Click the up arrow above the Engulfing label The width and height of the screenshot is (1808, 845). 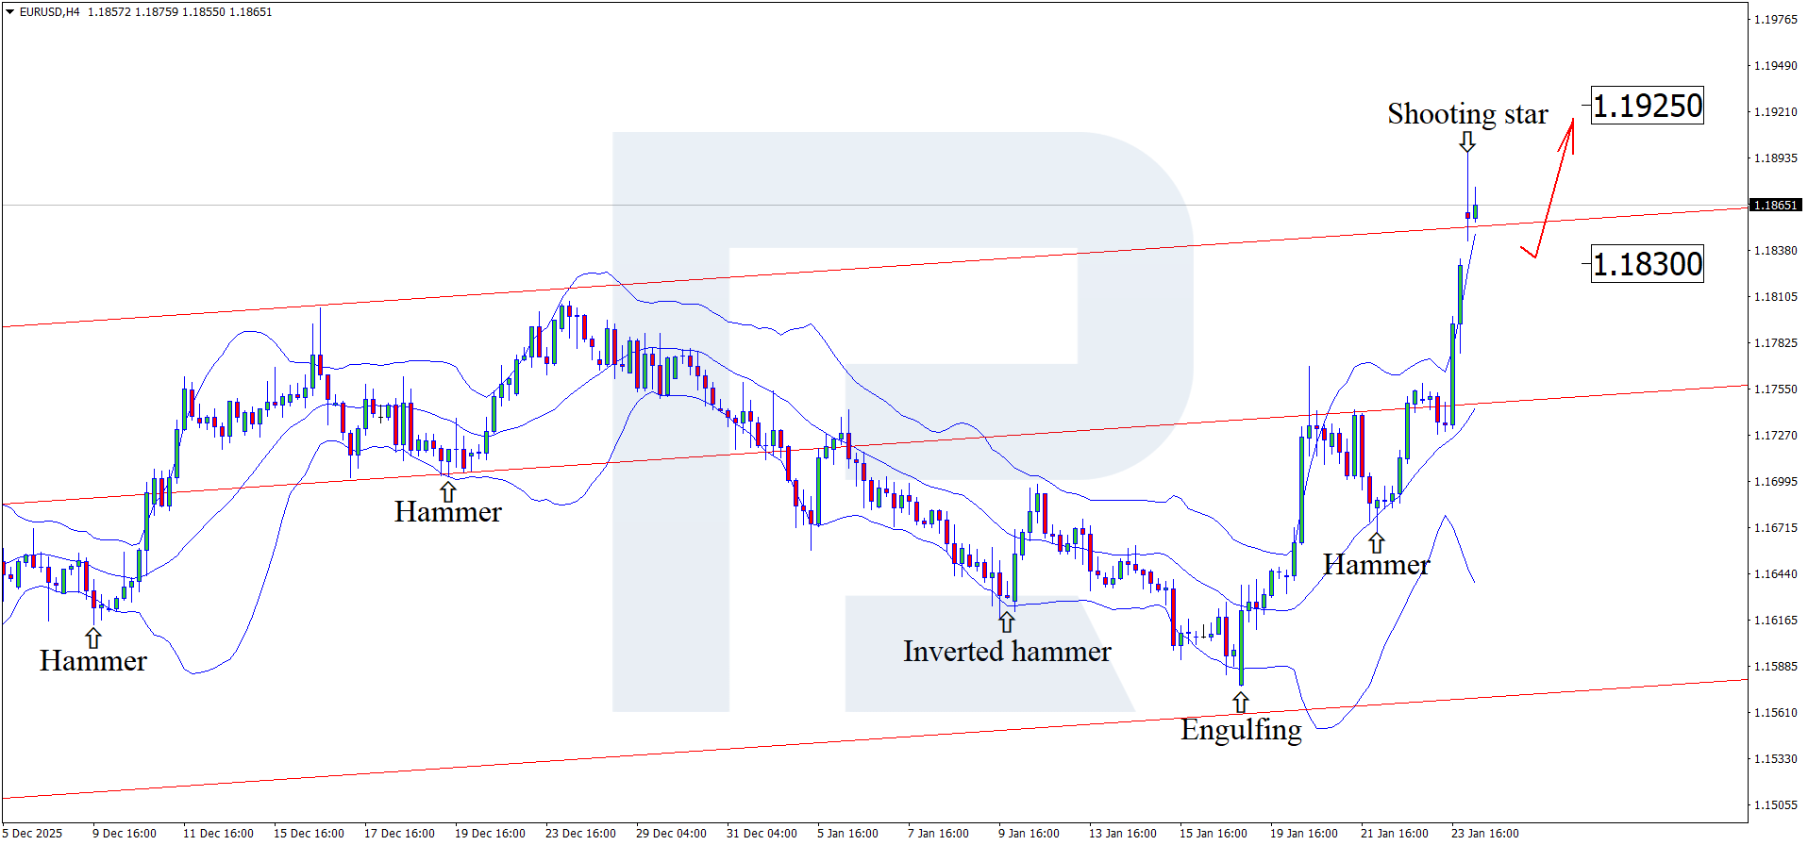(x=1241, y=703)
